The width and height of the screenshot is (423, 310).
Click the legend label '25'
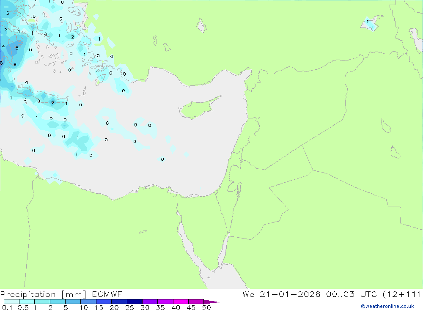click(x=129, y=307)
